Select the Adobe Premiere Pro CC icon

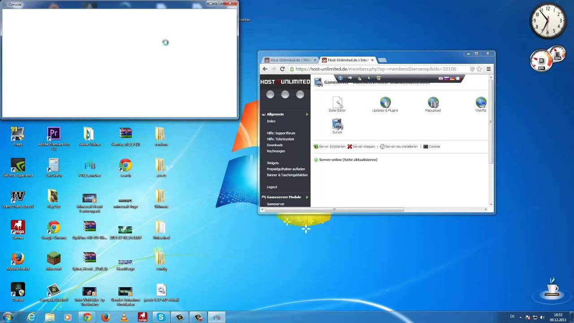(54, 138)
